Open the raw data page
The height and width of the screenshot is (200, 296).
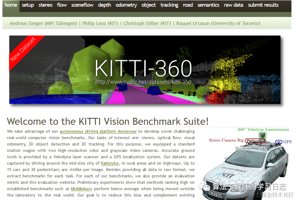point(233,5)
